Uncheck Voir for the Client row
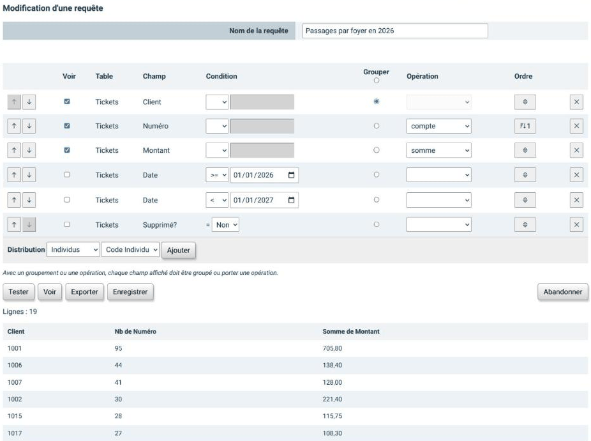This screenshot has width=591, height=441. click(67, 102)
